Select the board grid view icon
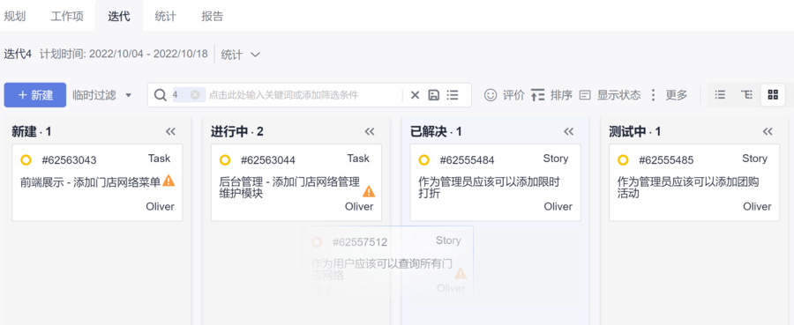794x325 pixels. tap(773, 94)
